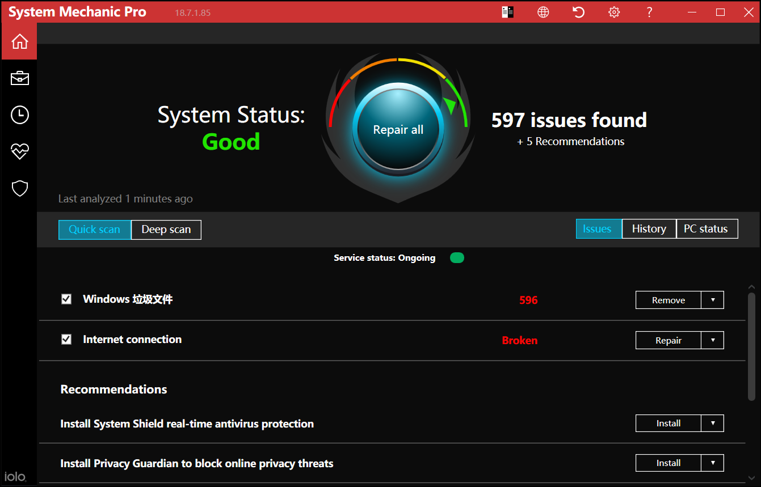Image resolution: width=761 pixels, height=487 pixels.
Task: Click the version number 18.7.1.85
Action: coord(192,12)
